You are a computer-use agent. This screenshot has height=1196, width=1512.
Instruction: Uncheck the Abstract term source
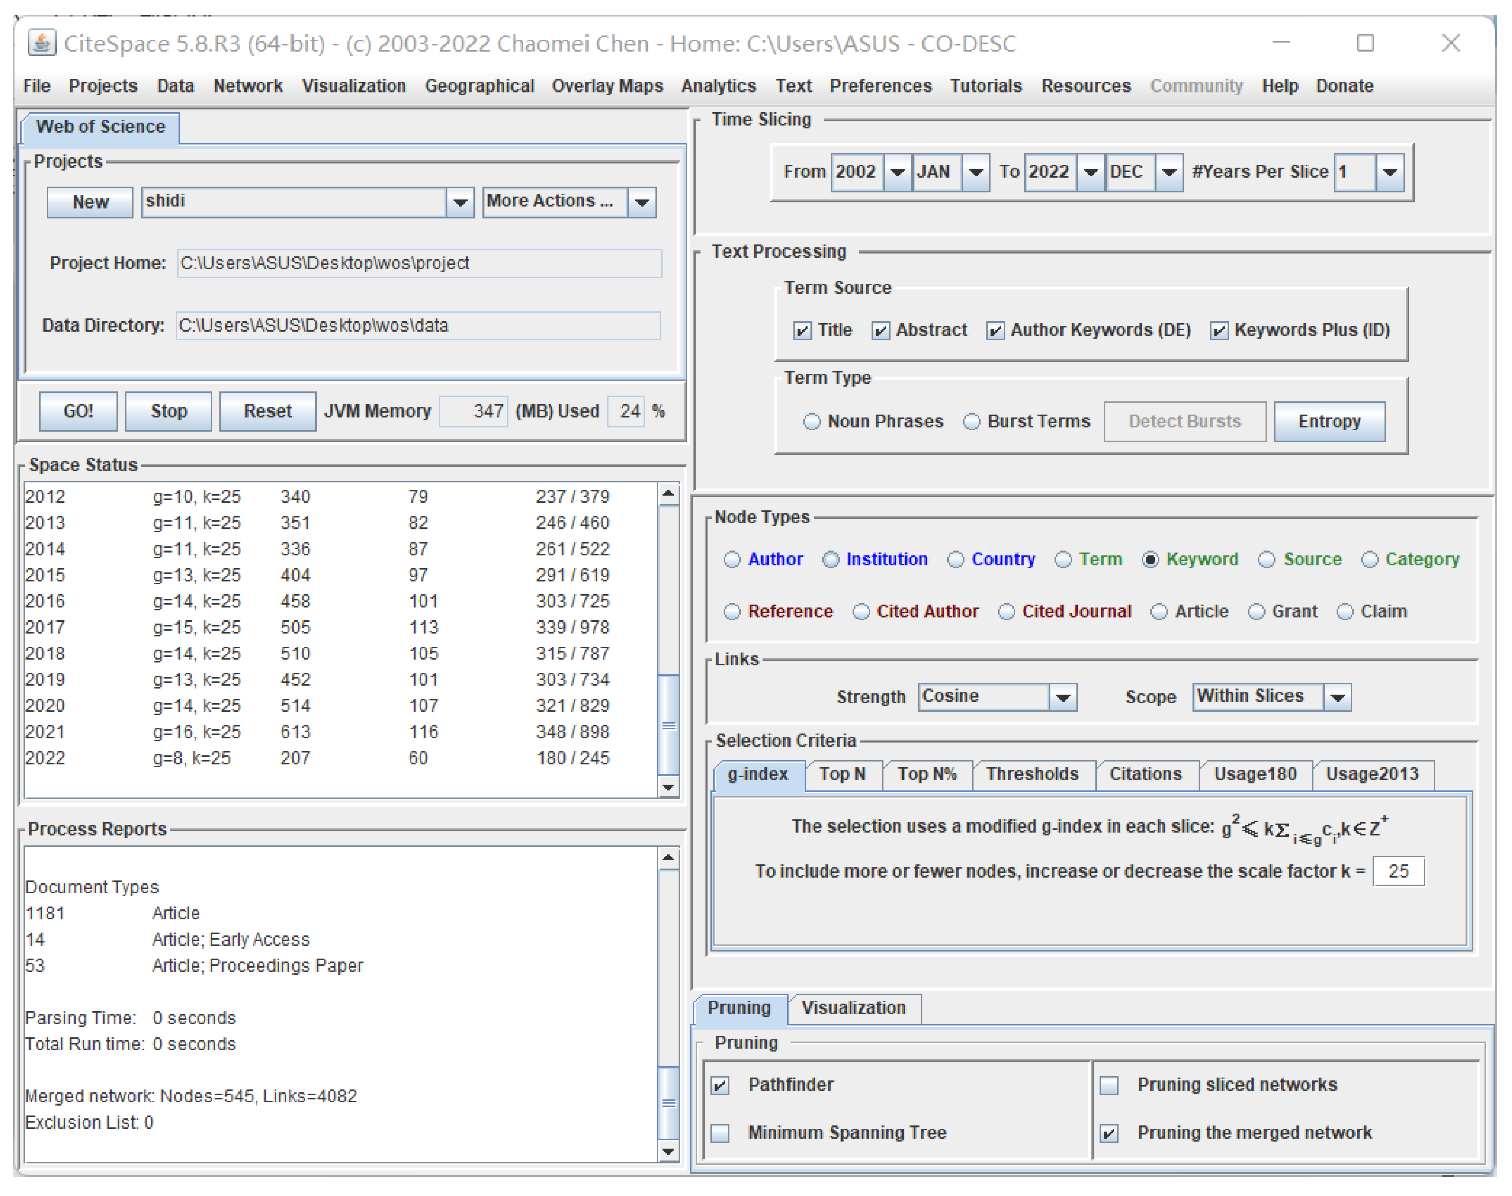881,331
